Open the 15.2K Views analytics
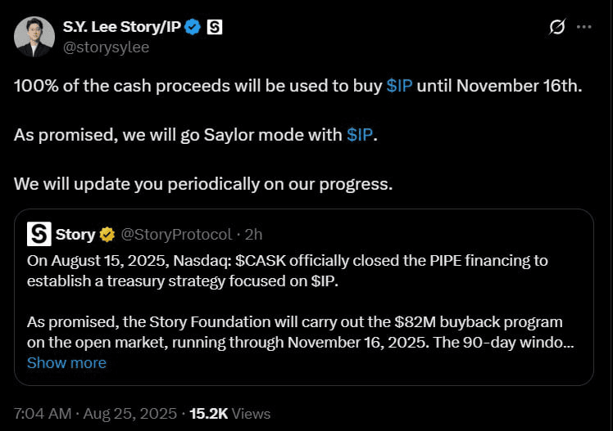 tap(229, 414)
